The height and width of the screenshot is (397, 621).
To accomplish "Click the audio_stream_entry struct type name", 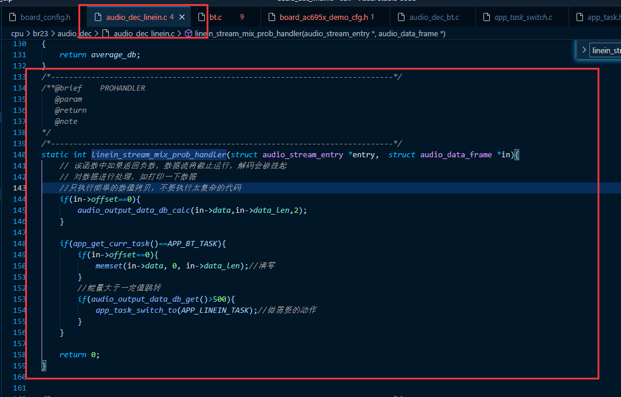I will coord(303,154).
